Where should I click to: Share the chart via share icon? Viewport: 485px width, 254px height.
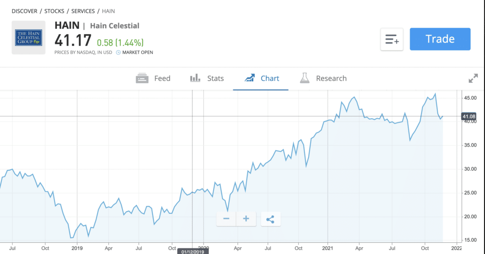coord(270,219)
